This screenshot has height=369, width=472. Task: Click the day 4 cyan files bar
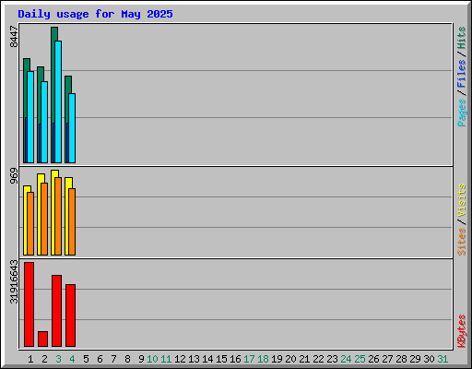pos(72,128)
